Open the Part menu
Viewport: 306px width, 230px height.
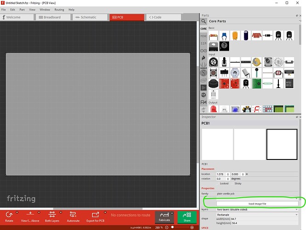pos(22,10)
